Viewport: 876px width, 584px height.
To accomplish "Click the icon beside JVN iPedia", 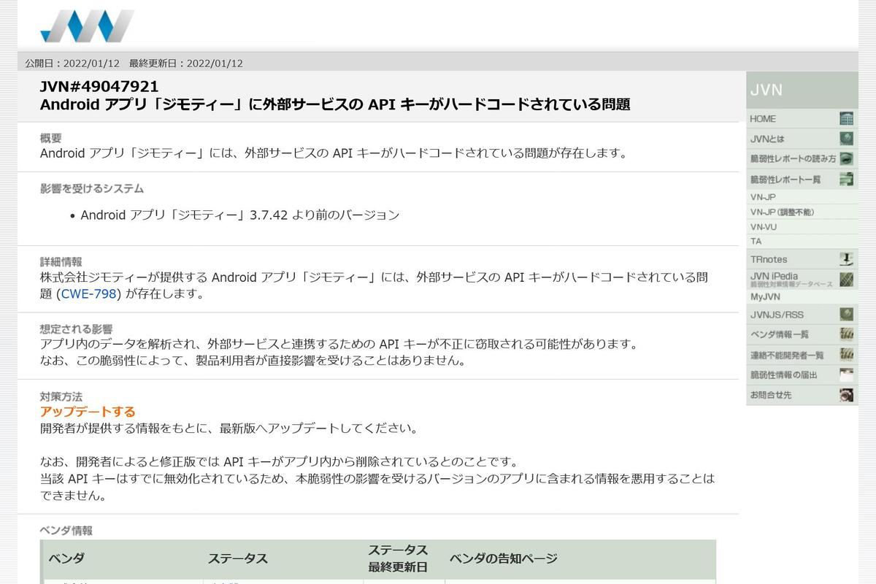I will tap(846, 279).
